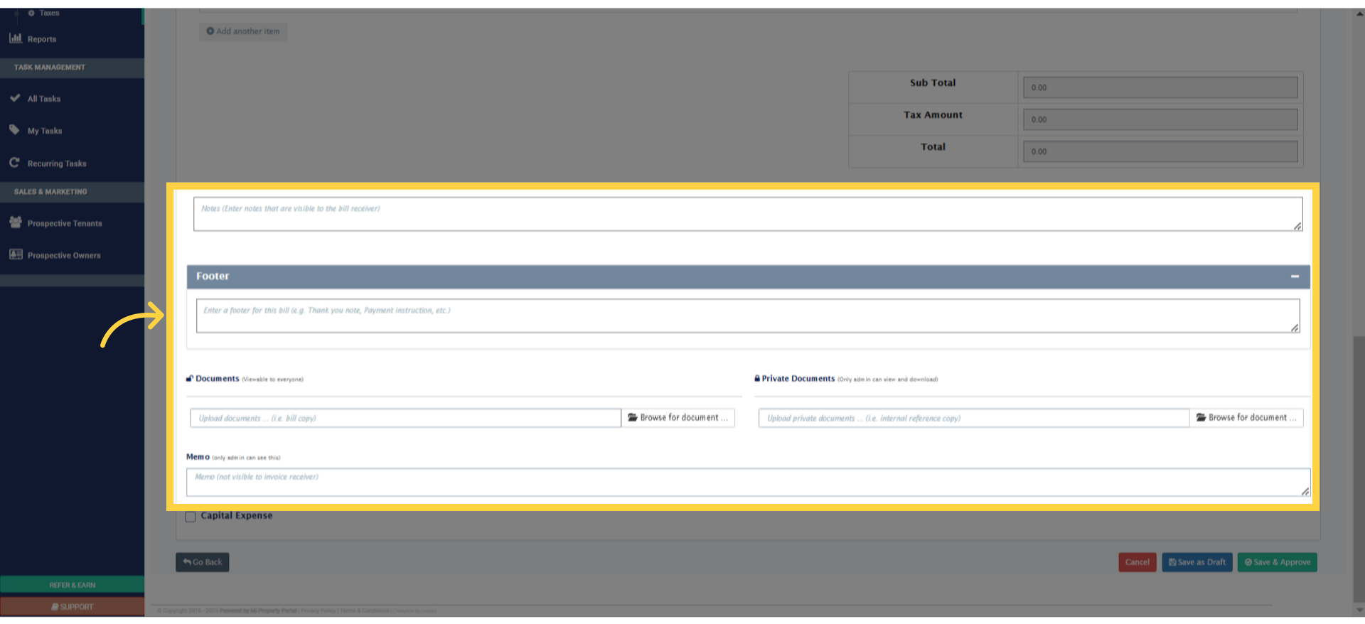This screenshot has height=624, width=1365.
Task: Click the My Tasks tag icon
Action: coord(15,130)
